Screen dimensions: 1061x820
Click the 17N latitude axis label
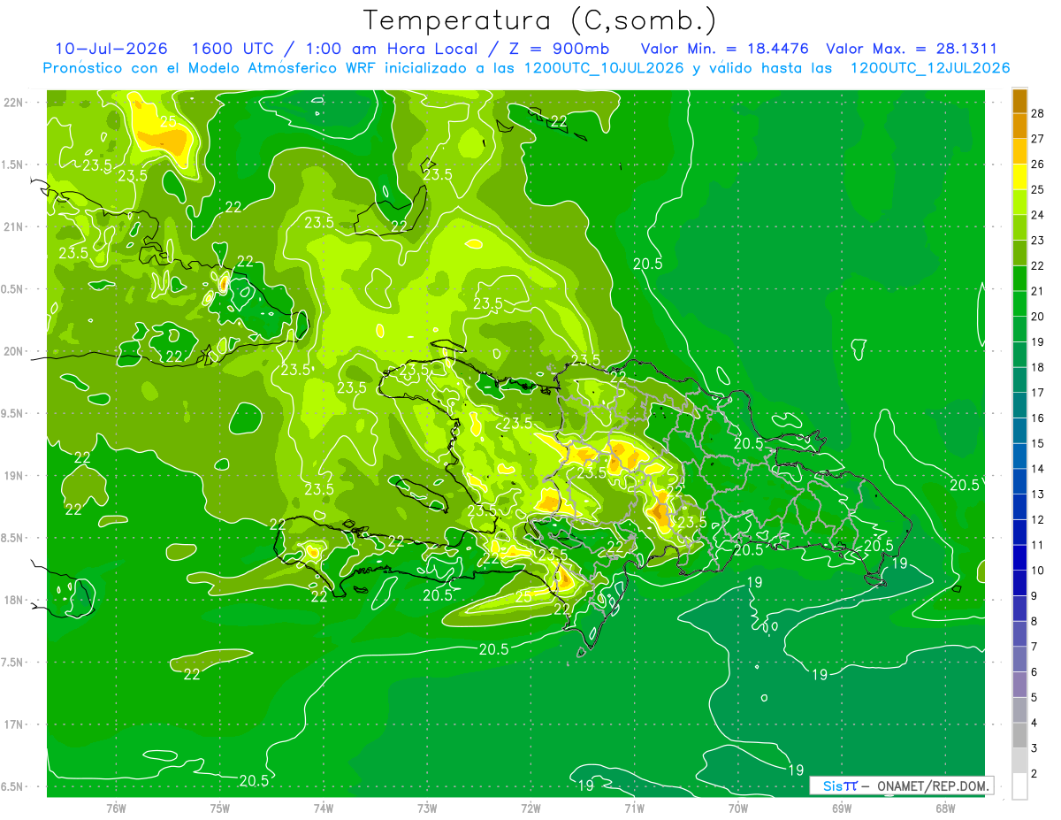pos(15,724)
